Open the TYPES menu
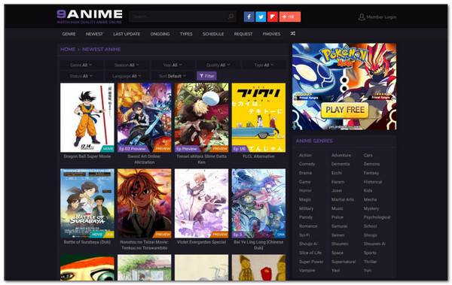The image size is (452, 285). pyautogui.click(x=186, y=34)
